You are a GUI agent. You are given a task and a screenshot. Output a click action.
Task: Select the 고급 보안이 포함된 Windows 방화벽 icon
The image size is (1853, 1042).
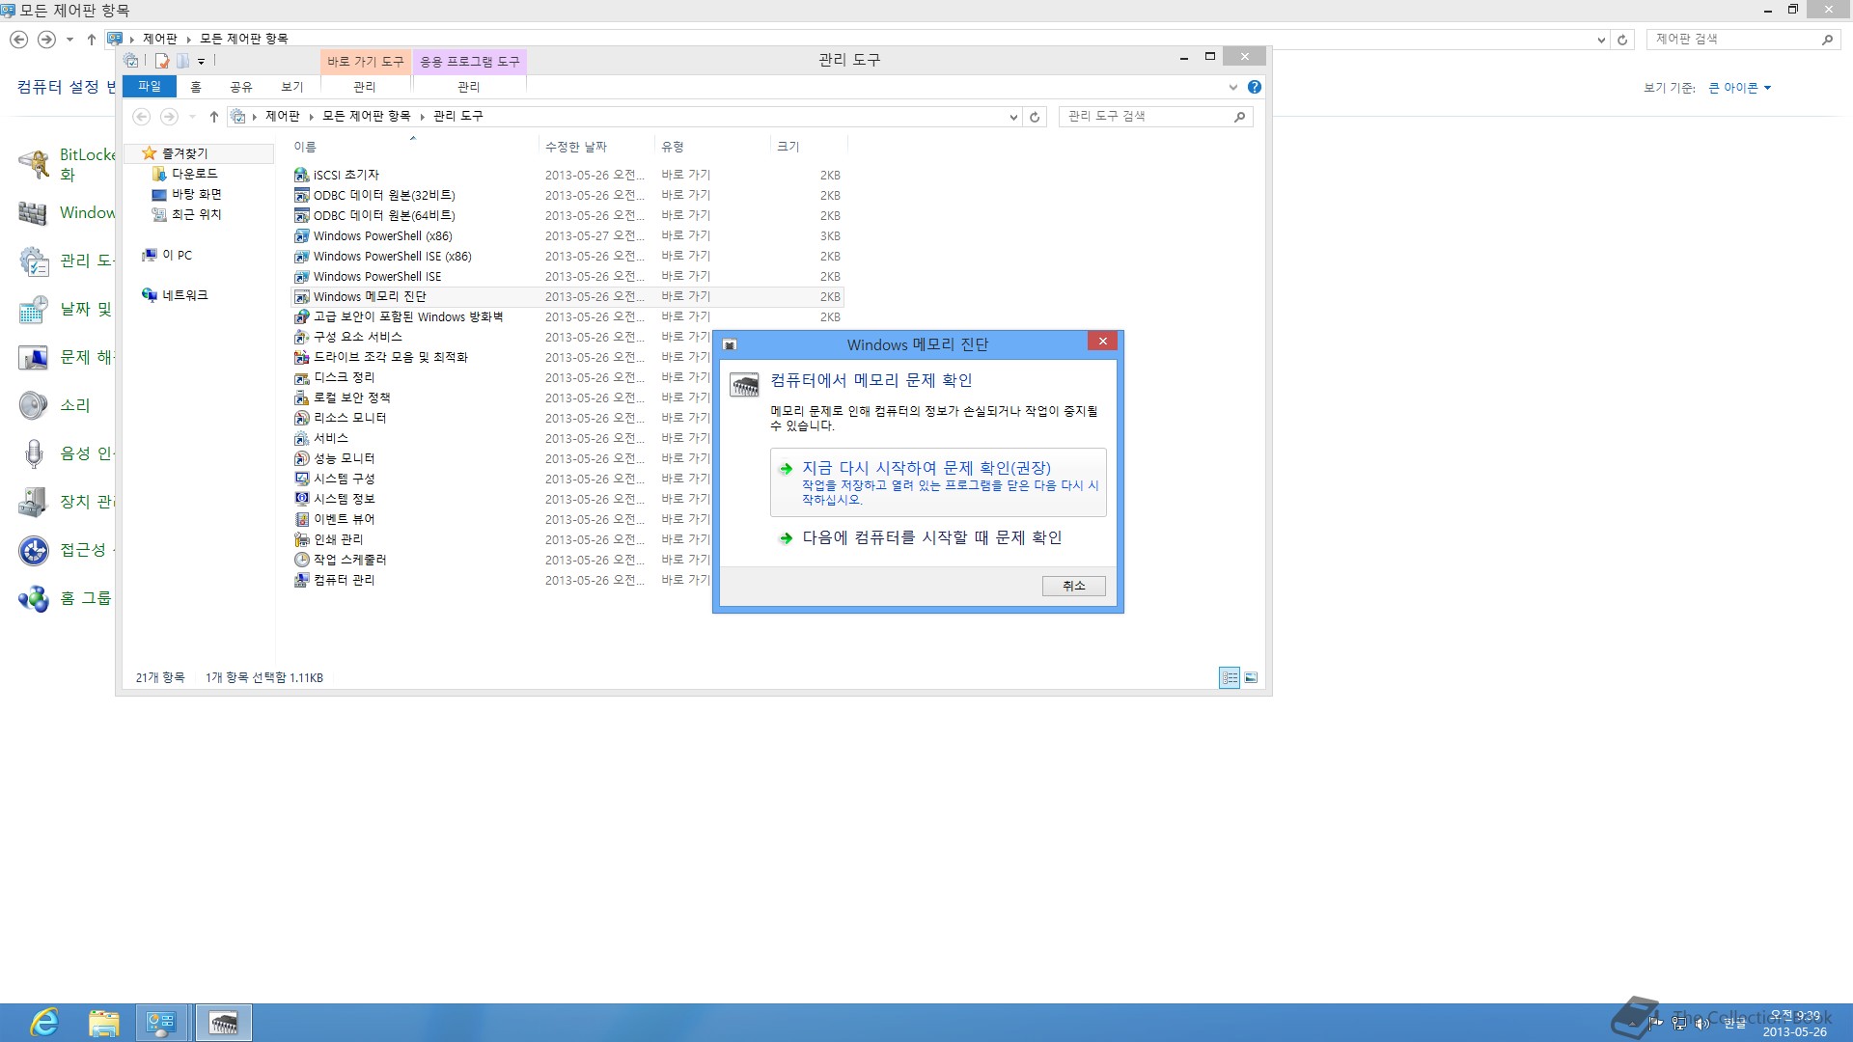pyautogui.click(x=301, y=316)
